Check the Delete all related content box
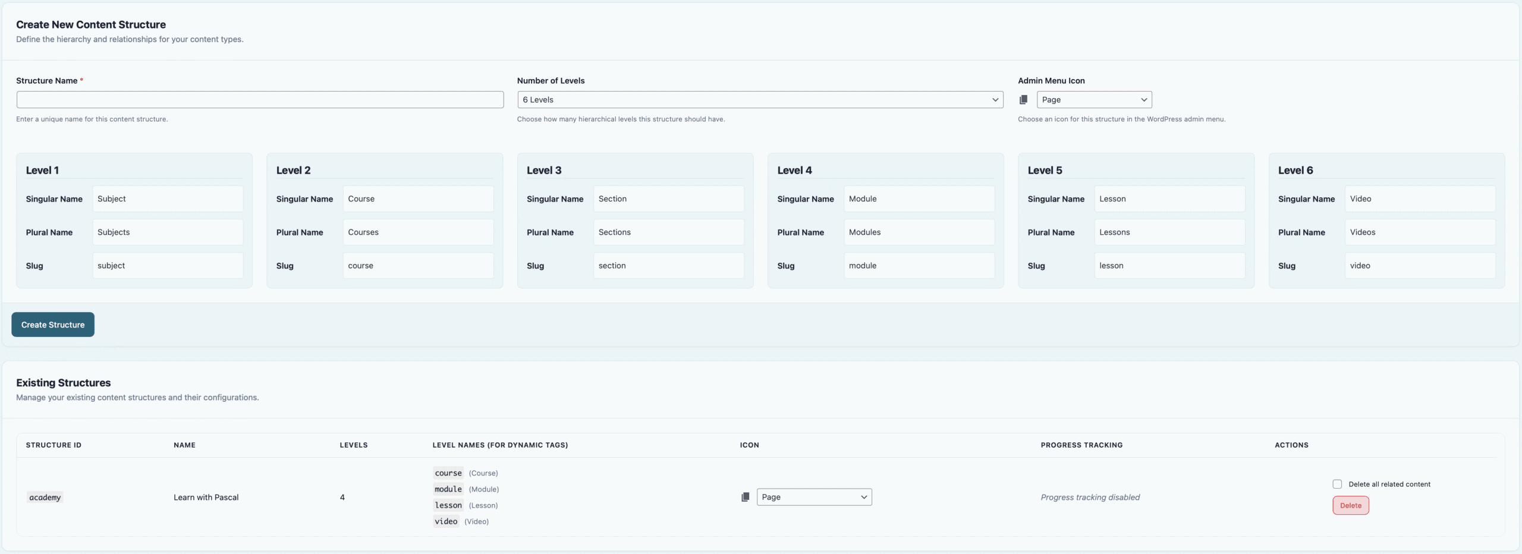 coord(1337,484)
